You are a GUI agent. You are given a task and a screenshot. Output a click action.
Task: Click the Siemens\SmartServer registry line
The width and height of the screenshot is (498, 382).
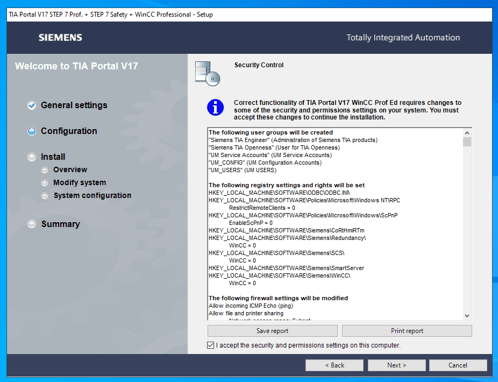pos(287,268)
